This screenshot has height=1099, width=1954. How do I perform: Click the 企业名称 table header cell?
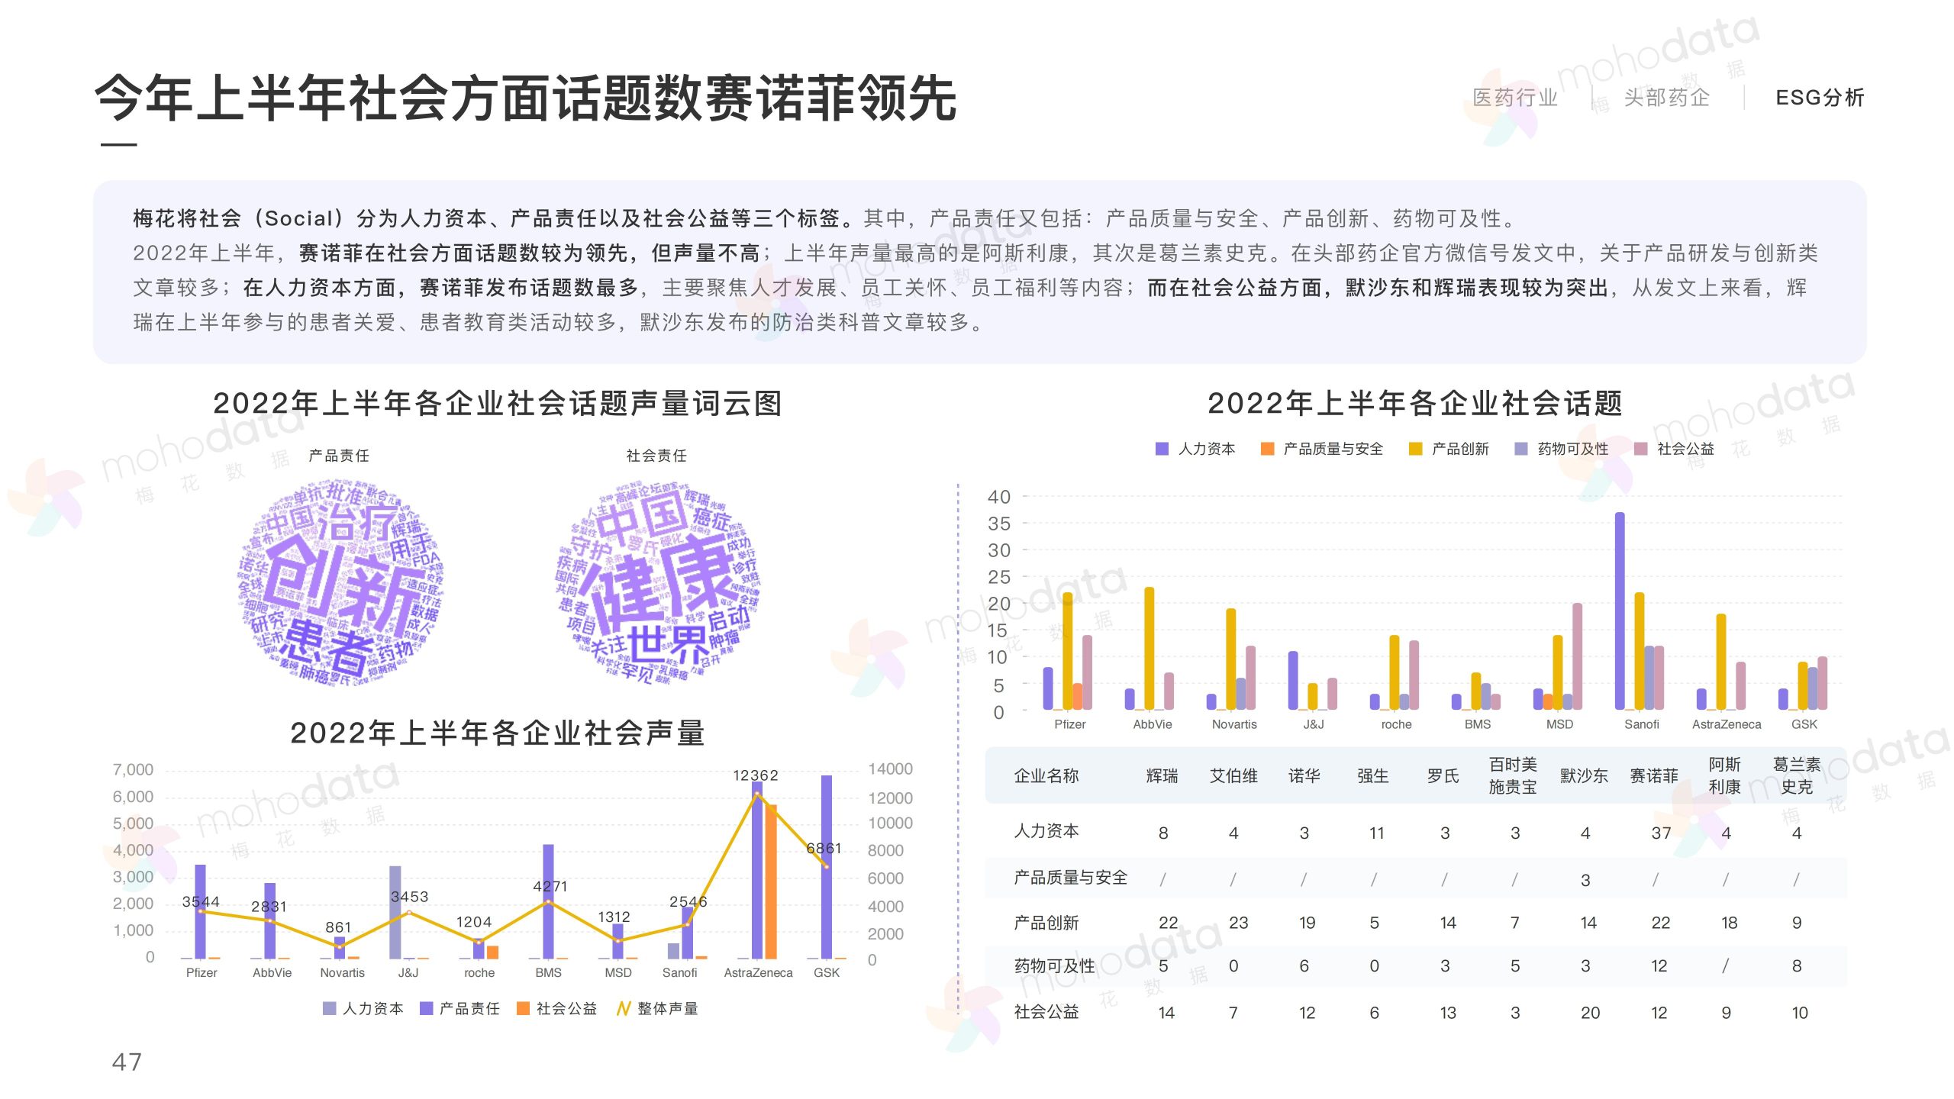point(1046,776)
